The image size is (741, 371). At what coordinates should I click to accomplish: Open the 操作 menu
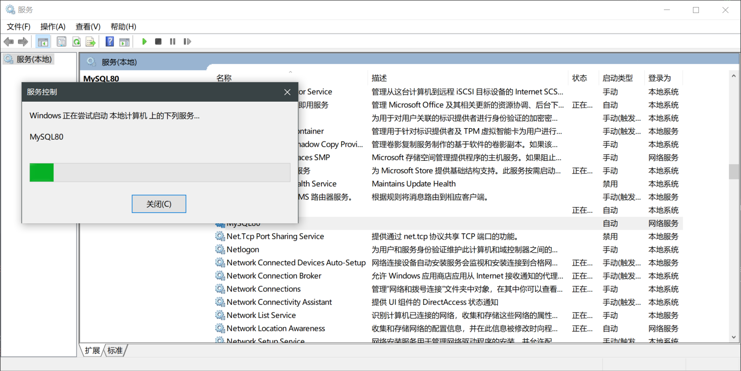(53, 27)
